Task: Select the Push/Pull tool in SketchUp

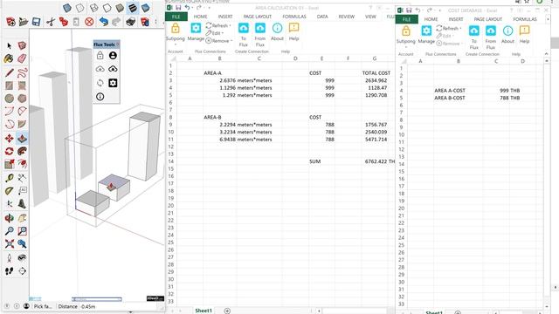Action: point(22,138)
